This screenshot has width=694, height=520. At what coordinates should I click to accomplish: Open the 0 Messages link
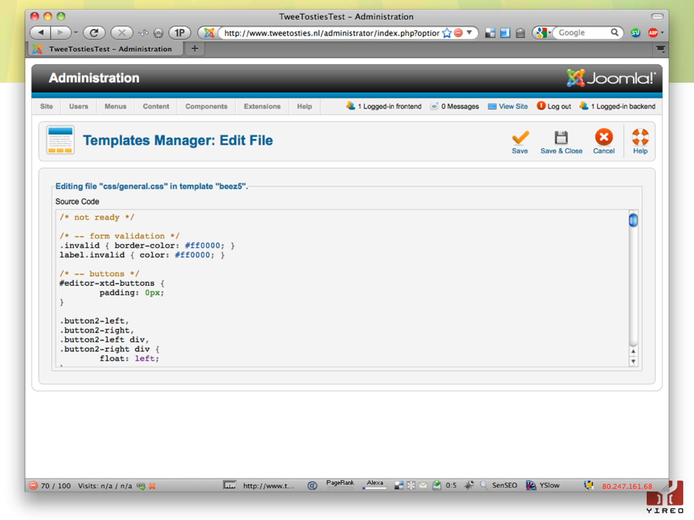coord(455,106)
